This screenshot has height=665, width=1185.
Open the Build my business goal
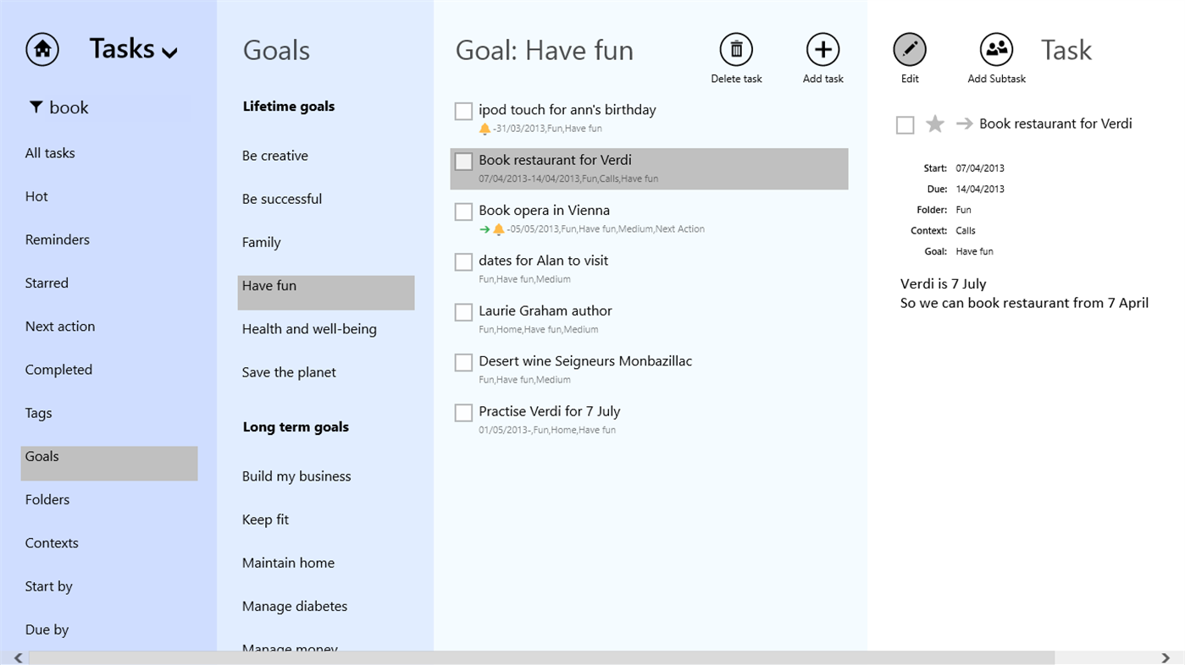pos(296,476)
